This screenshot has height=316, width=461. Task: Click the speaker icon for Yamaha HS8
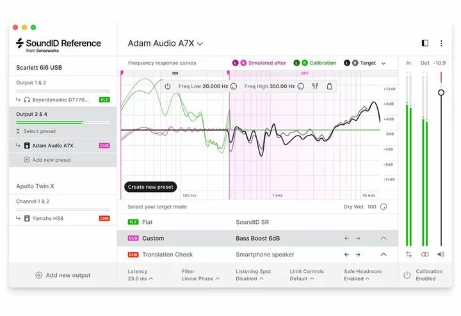coord(27,218)
